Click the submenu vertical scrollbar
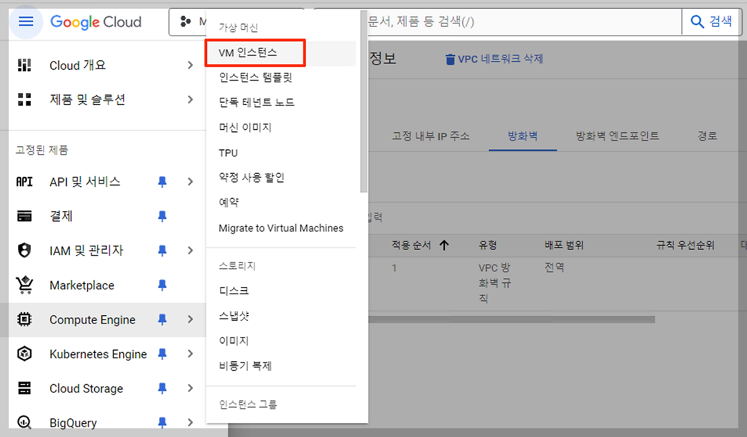Viewport: 747px width, 437px height. click(364, 102)
